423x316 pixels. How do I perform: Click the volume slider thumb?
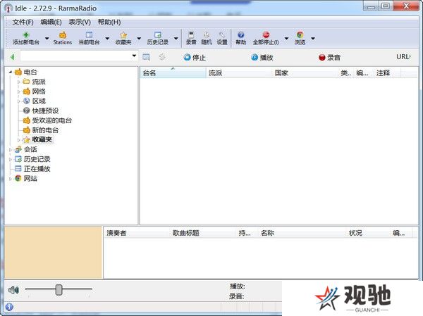[59, 290]
